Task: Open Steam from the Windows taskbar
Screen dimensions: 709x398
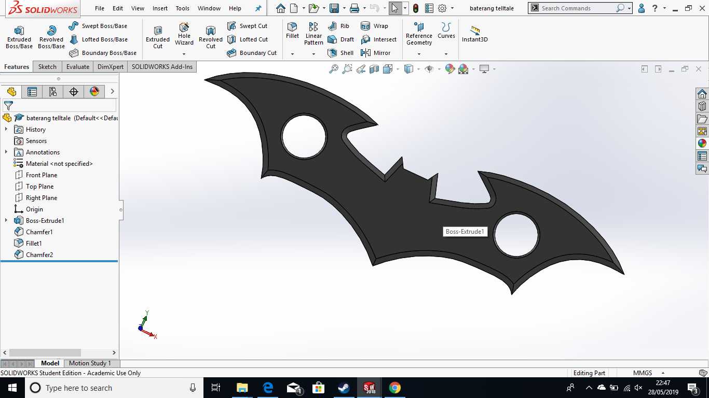Action: point(344,388)
